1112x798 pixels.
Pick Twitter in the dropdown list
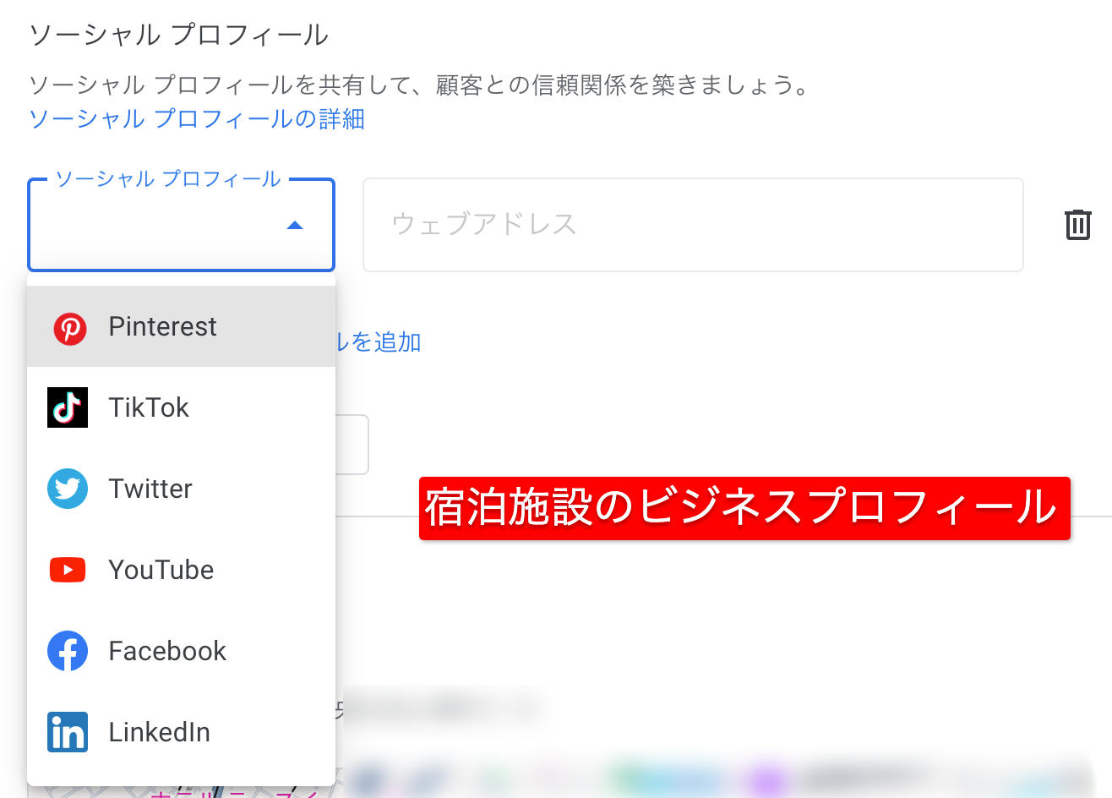click(x=181, y=489)
